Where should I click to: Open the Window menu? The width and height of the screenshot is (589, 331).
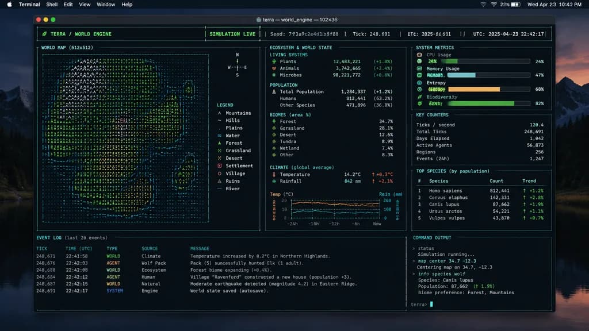pos(106,5)
